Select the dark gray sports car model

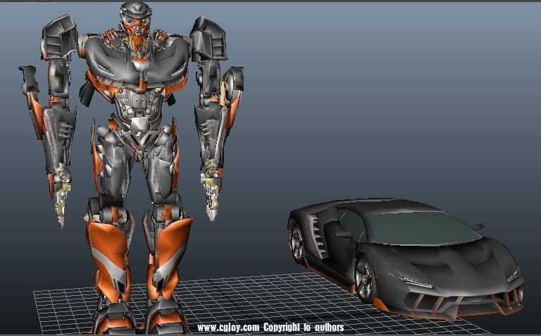[406, 259]
